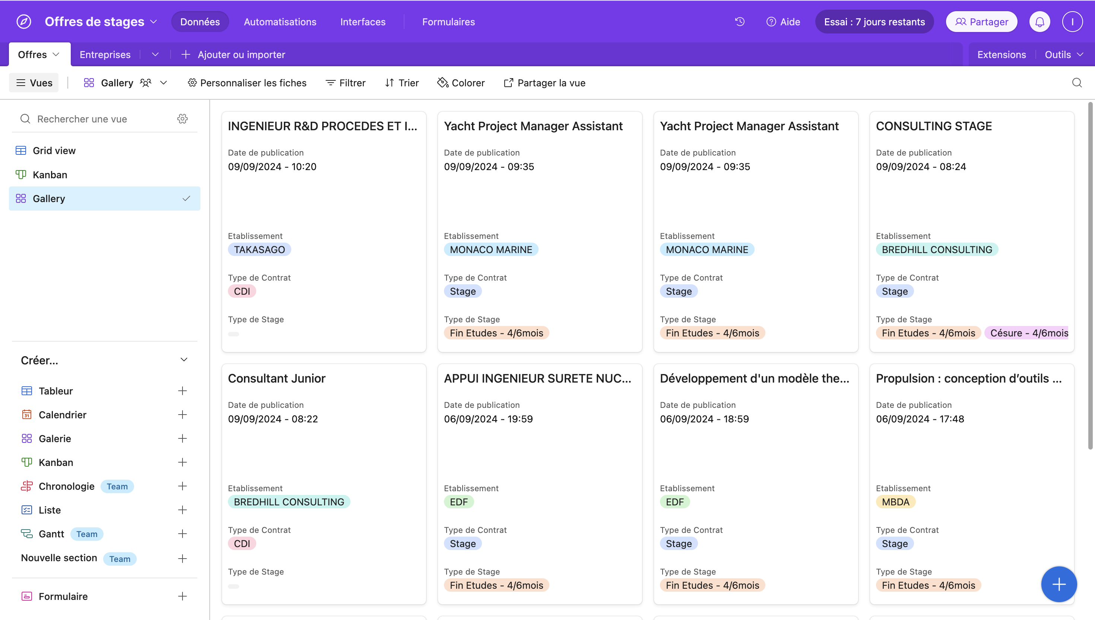Open the tables list chevron after Entreprises
The image size is (1095, 620).
tap(155, 54)
